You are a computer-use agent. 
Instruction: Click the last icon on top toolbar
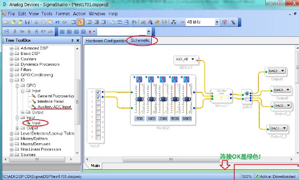(233, 22)
